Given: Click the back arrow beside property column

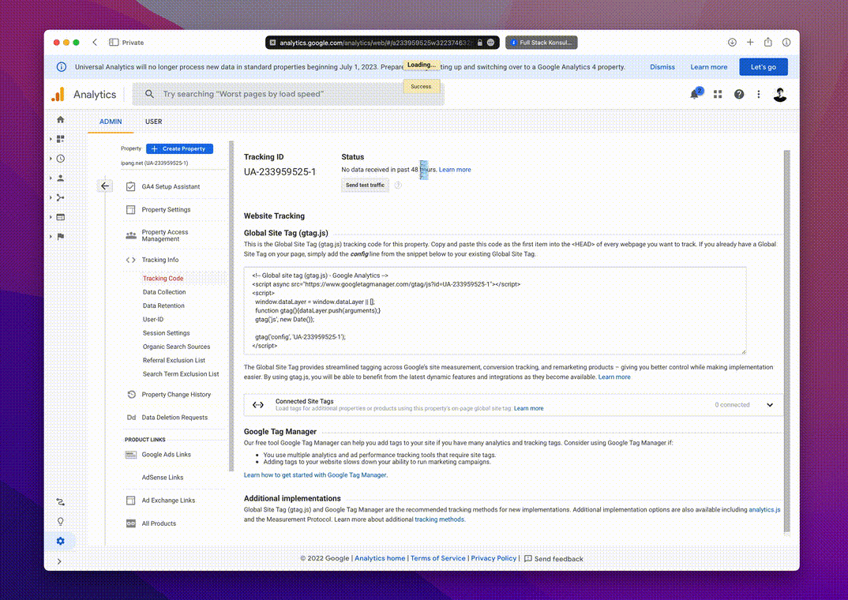Looking at the screenshot, I should pyautogui.click(x=106, y=186).
